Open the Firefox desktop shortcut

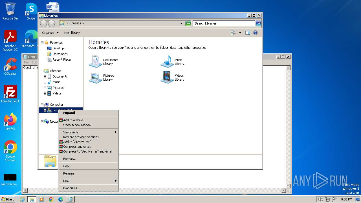coord(10,122)
